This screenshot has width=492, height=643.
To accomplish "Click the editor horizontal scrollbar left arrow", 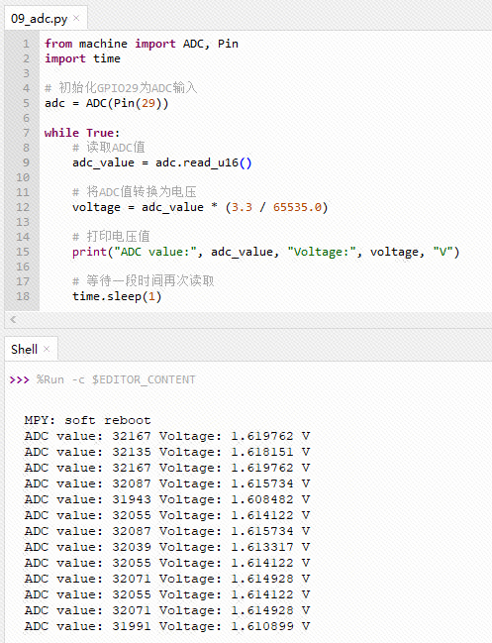I will pos(13,319).
